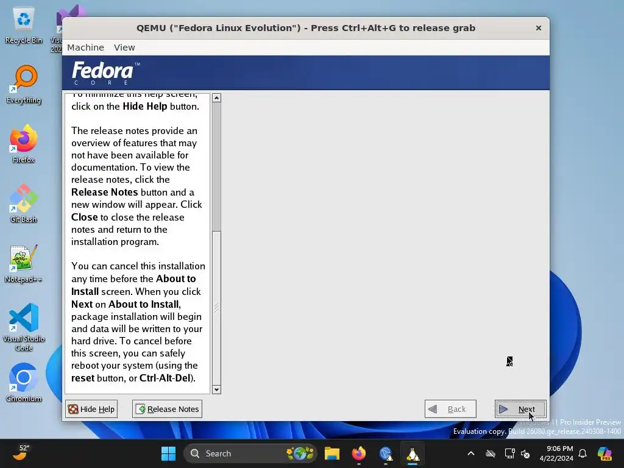Proceed with the Next button
The height and width of the screenshot is (468, 624).
520,409
